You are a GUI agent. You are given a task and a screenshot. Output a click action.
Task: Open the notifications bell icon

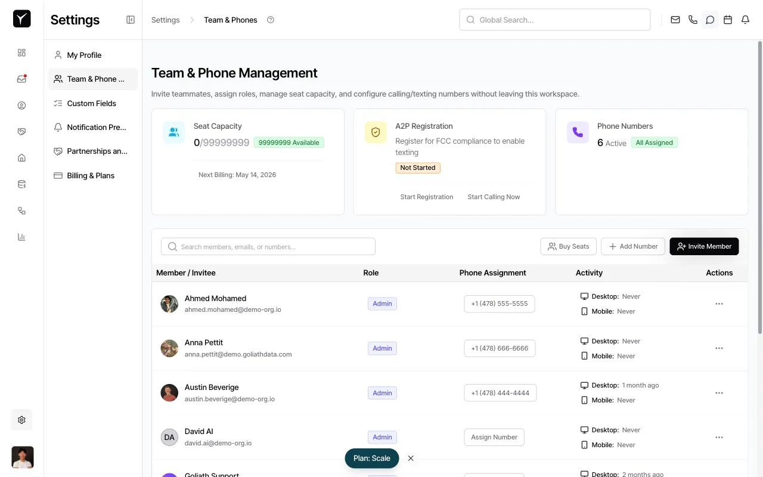(745, 20)
